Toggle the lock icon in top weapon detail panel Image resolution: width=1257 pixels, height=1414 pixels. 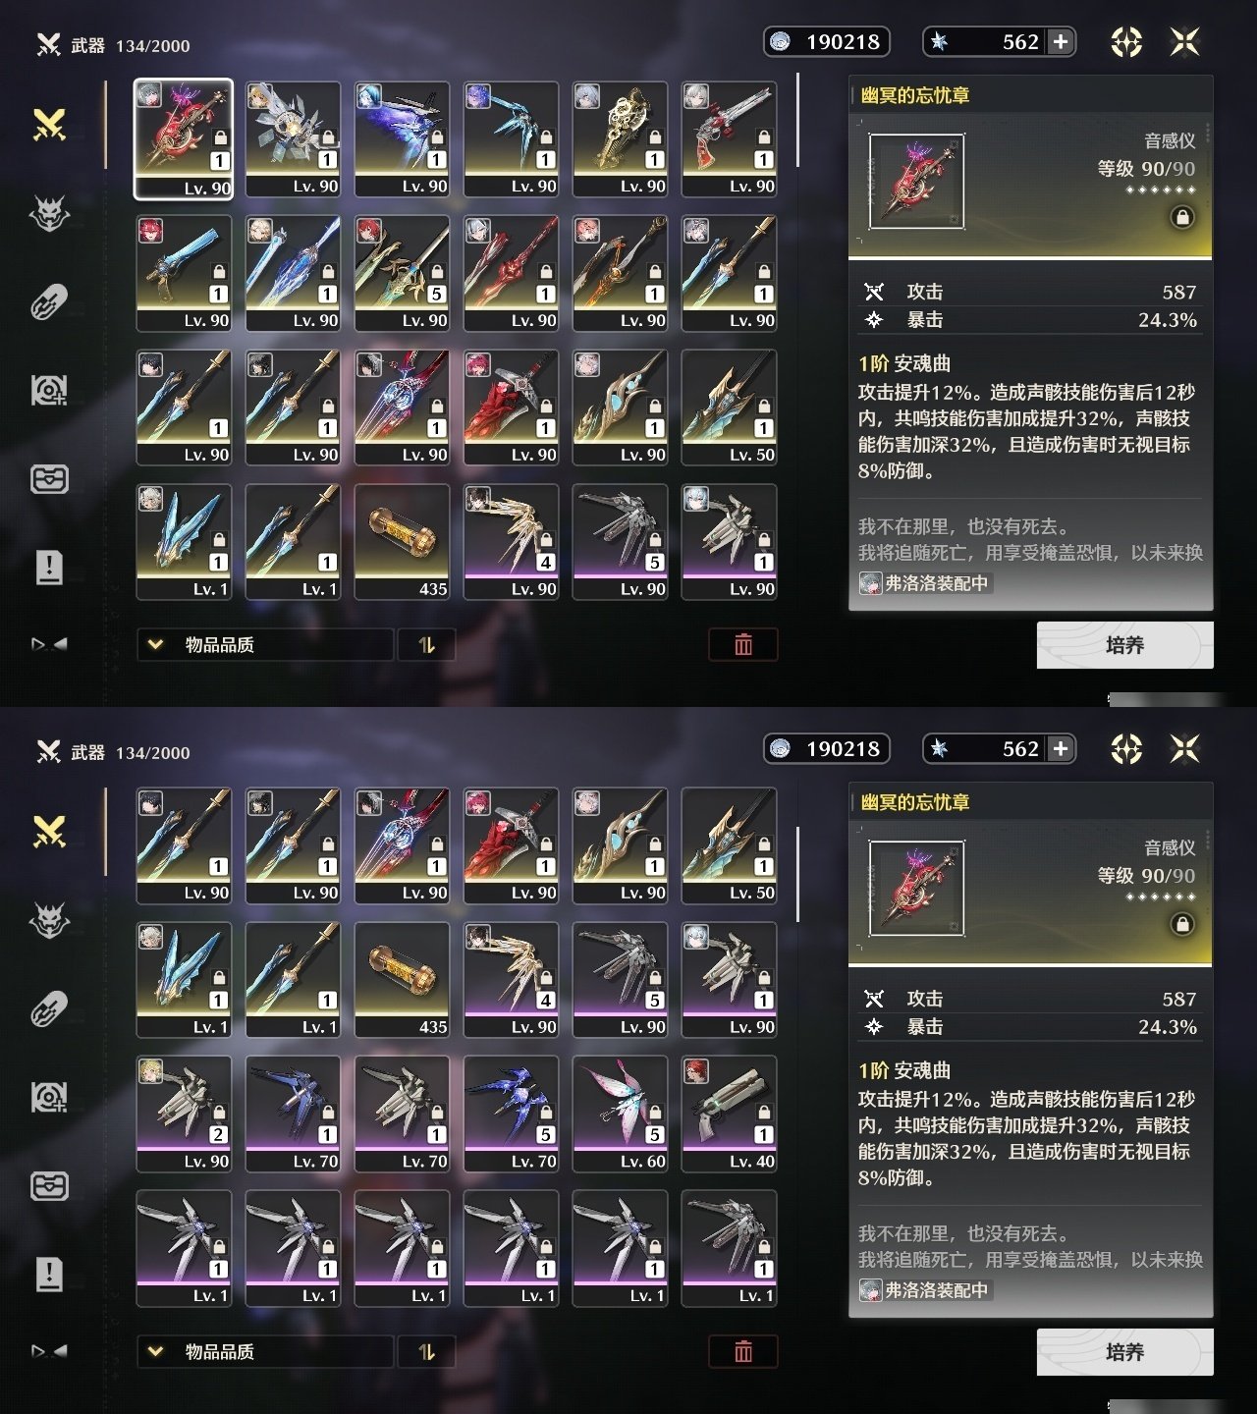[x=1182, y=217]
